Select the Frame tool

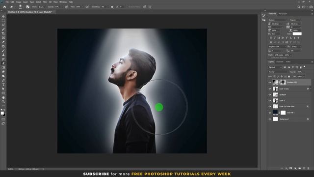[x=3, y=38]
